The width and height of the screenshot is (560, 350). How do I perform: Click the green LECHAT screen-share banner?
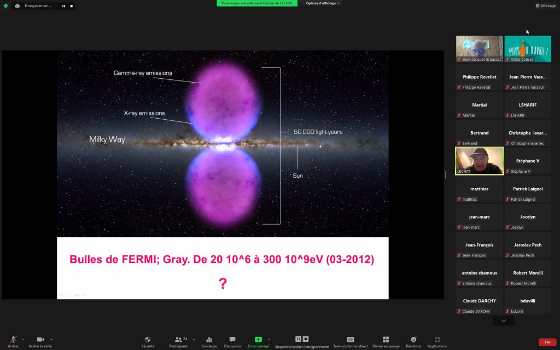coord(257,3)
